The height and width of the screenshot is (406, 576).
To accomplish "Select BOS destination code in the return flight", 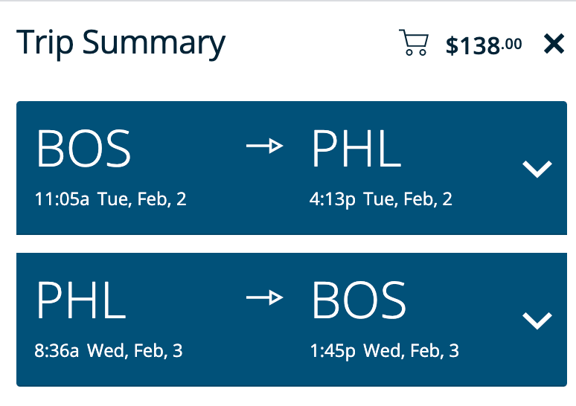I will point(359,300).
